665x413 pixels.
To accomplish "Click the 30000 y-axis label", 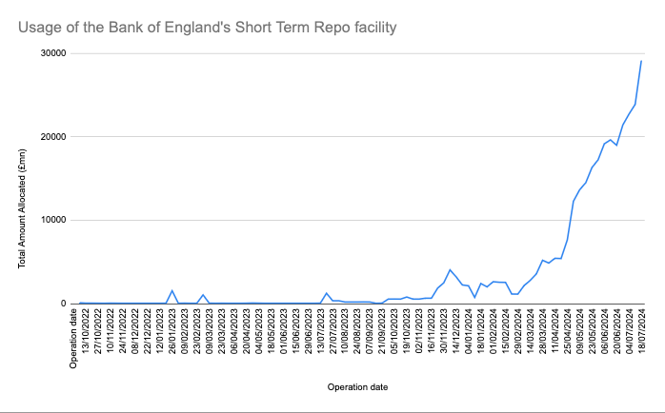I will pyautogui.click(x=53, y=53).
